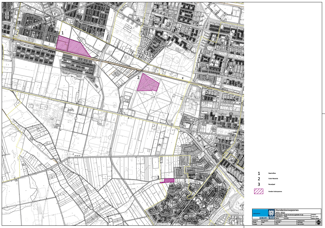Click the Reuselpad legend text
This screenshot has width=325, height=228.
[x=272, y=184]
